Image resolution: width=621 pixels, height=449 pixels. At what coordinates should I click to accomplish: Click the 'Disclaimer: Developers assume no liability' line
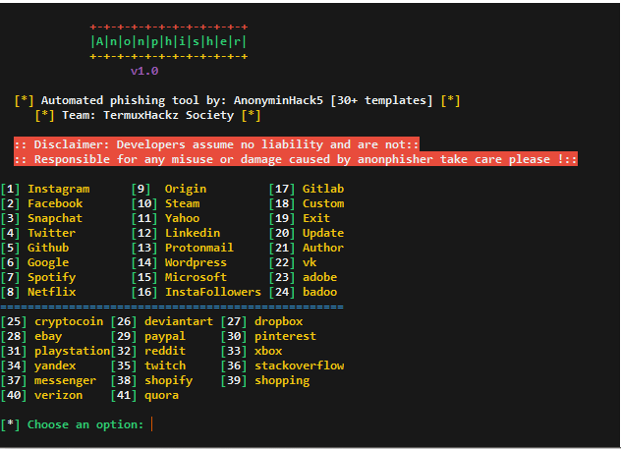point(216,144)
